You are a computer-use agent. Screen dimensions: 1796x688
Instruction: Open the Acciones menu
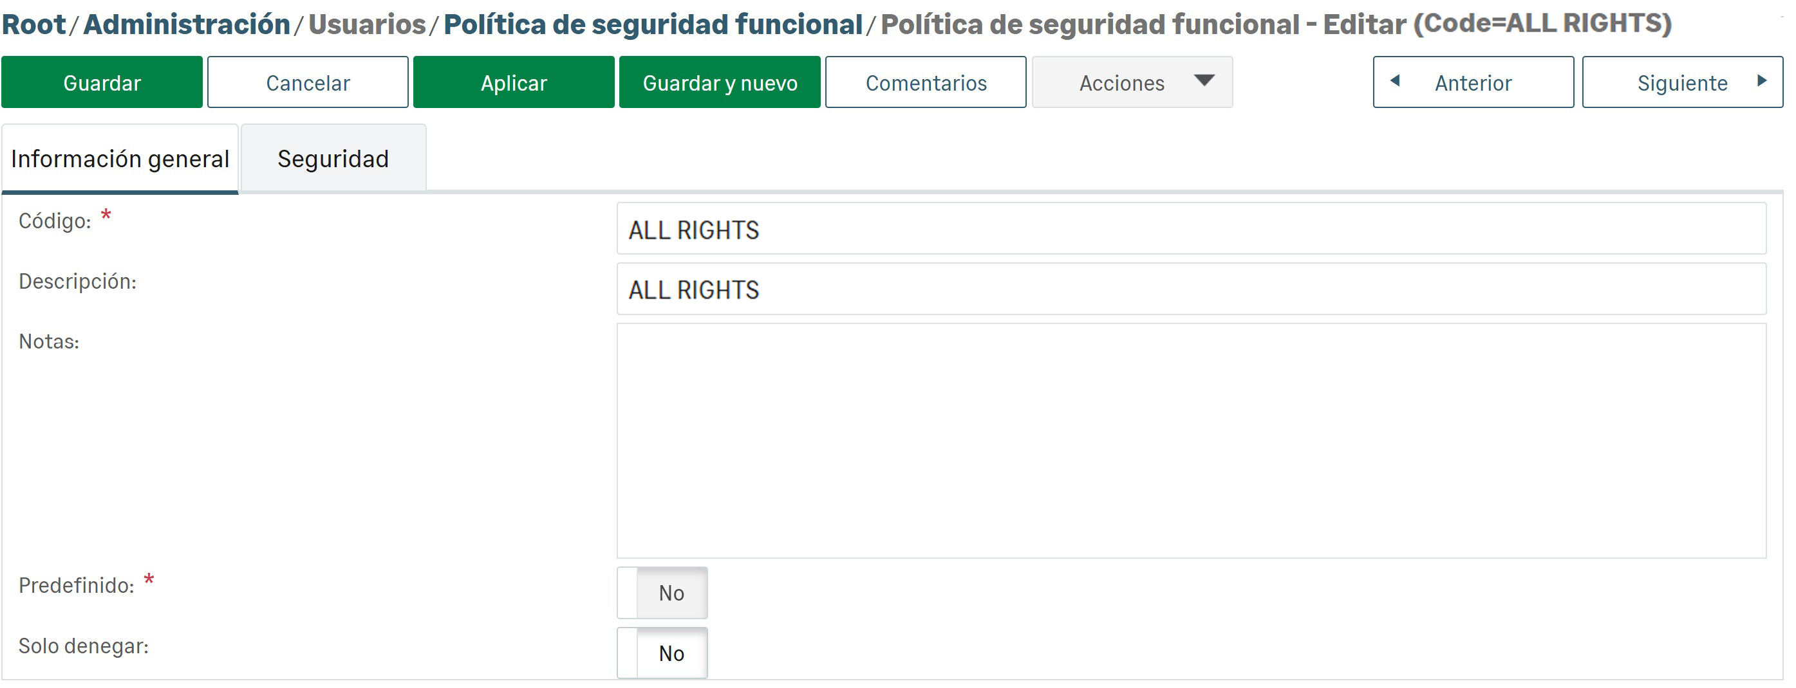click(x=1121, y=83)
